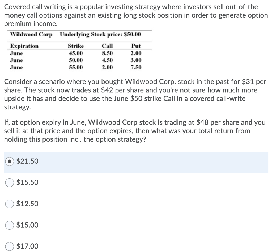Select the $15.50 answer option
Image resolution: width=272 pixels, height=252 pixels.
10,183
